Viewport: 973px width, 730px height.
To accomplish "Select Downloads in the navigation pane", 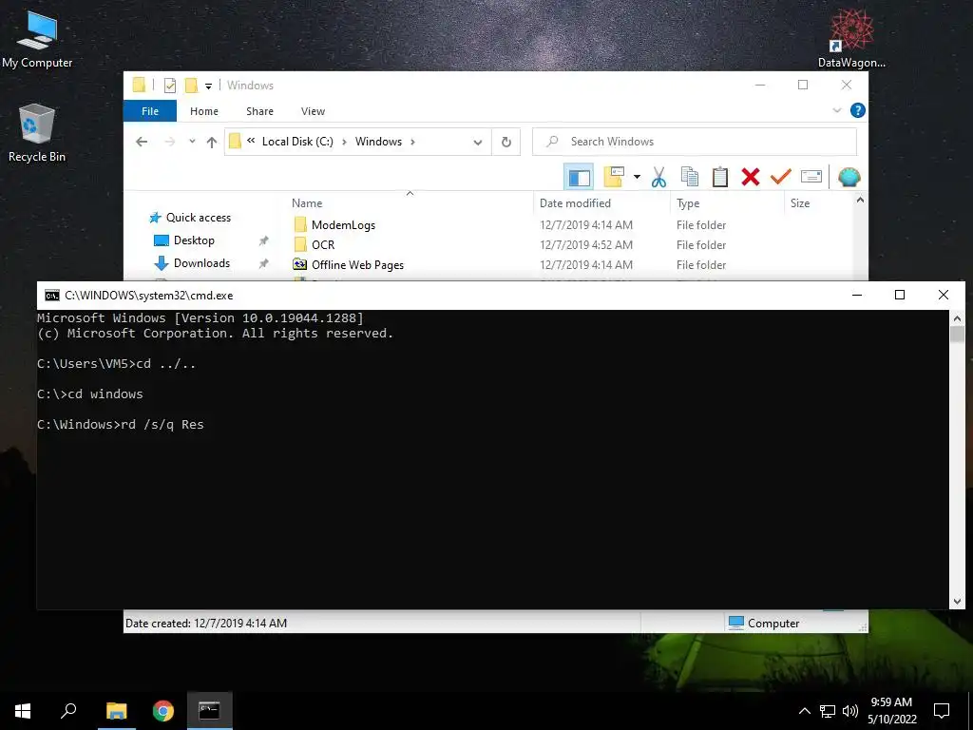I will 201,263.
